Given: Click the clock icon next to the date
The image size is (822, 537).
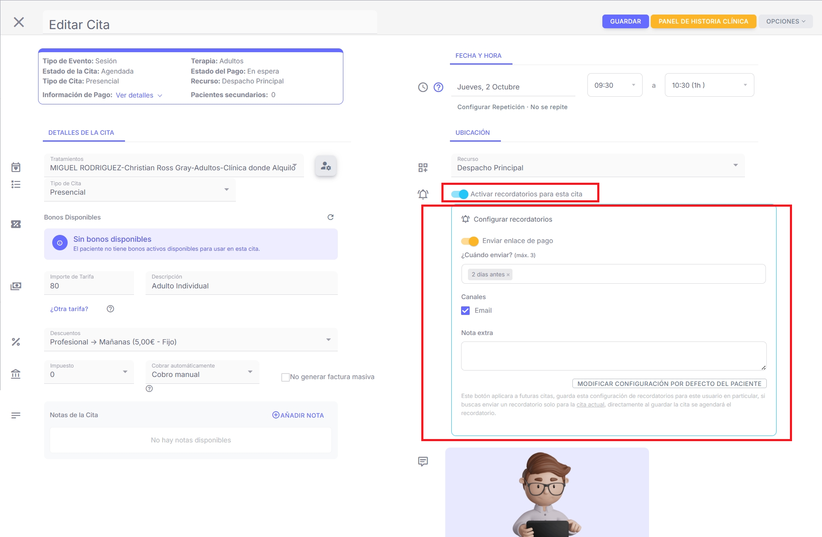Looking at the screenshot, I should pos(423,87).
